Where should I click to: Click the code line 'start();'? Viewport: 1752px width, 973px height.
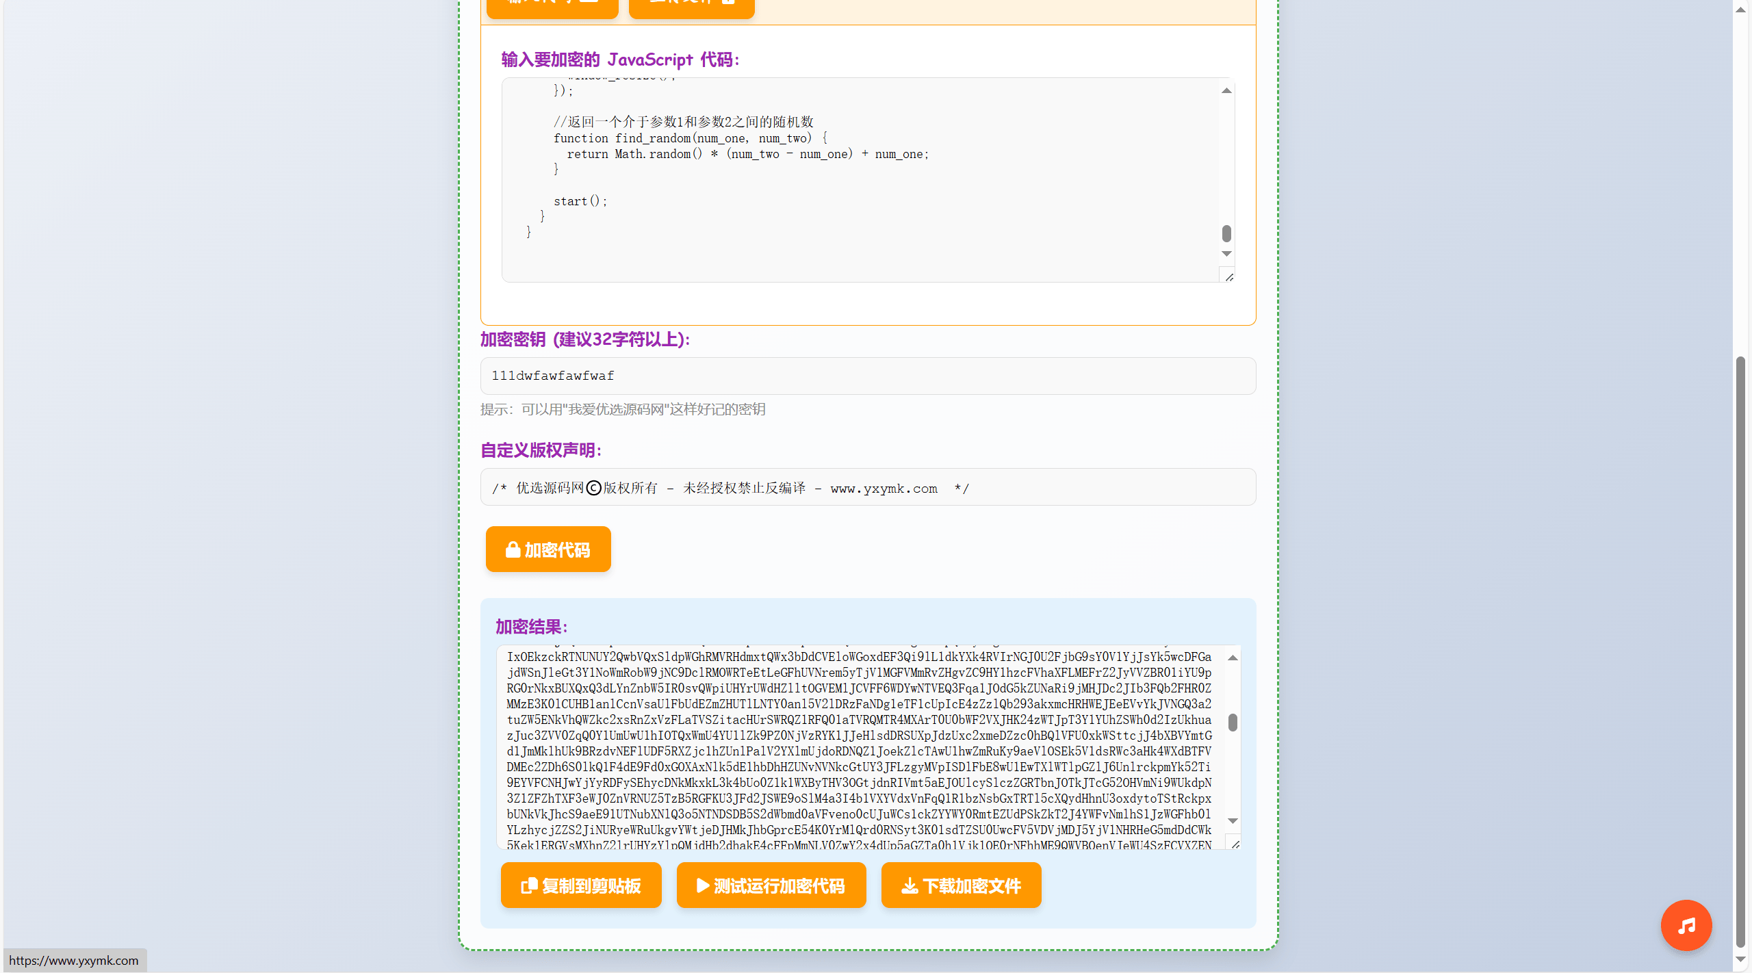pos(580,201)
